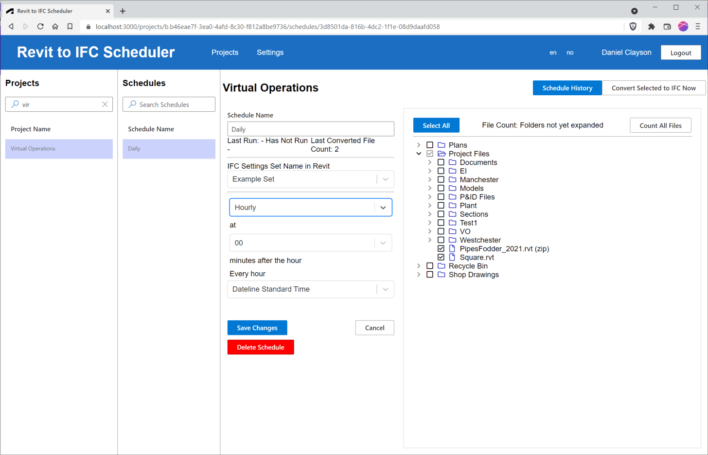Viewport: 708px width, 455px height.
Task: Expand the VO folder chevron
Action: pyautogui.click(x=430, y=231)
